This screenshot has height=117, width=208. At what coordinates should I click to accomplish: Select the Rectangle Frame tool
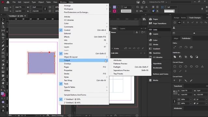pos(3,53)
